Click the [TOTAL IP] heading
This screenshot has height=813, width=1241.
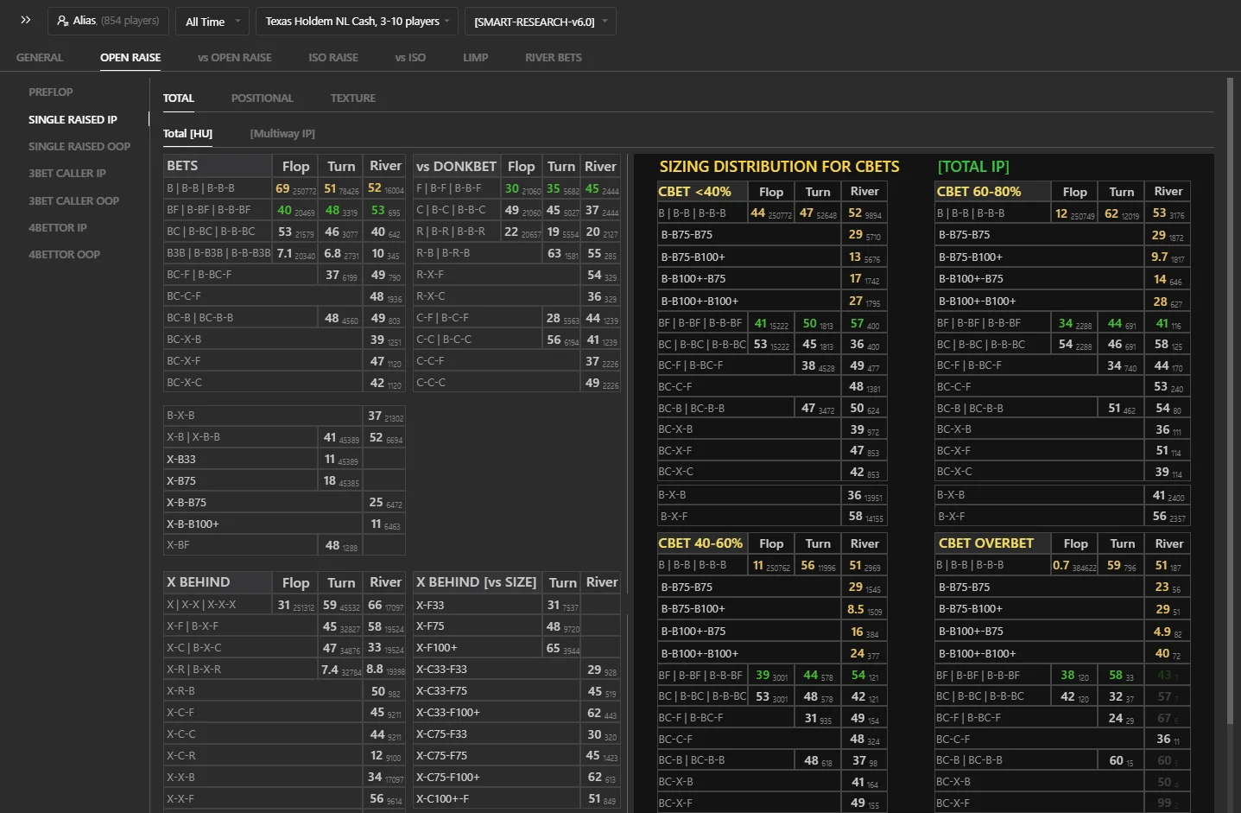click(973, 167)
